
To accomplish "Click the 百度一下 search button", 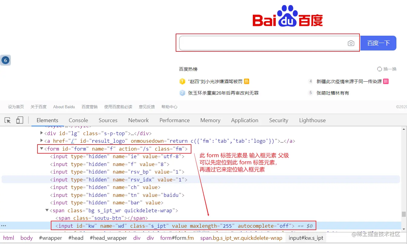I will coord(378,43).
